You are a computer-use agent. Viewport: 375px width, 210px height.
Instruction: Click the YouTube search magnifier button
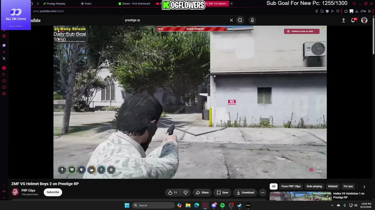[x=240, y=20]
